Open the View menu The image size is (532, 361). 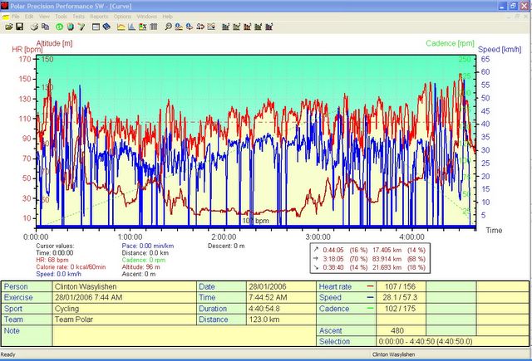pos(44,17)
